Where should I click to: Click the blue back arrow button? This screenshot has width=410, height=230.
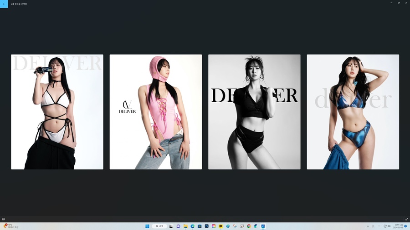click(x=4, y=3)
